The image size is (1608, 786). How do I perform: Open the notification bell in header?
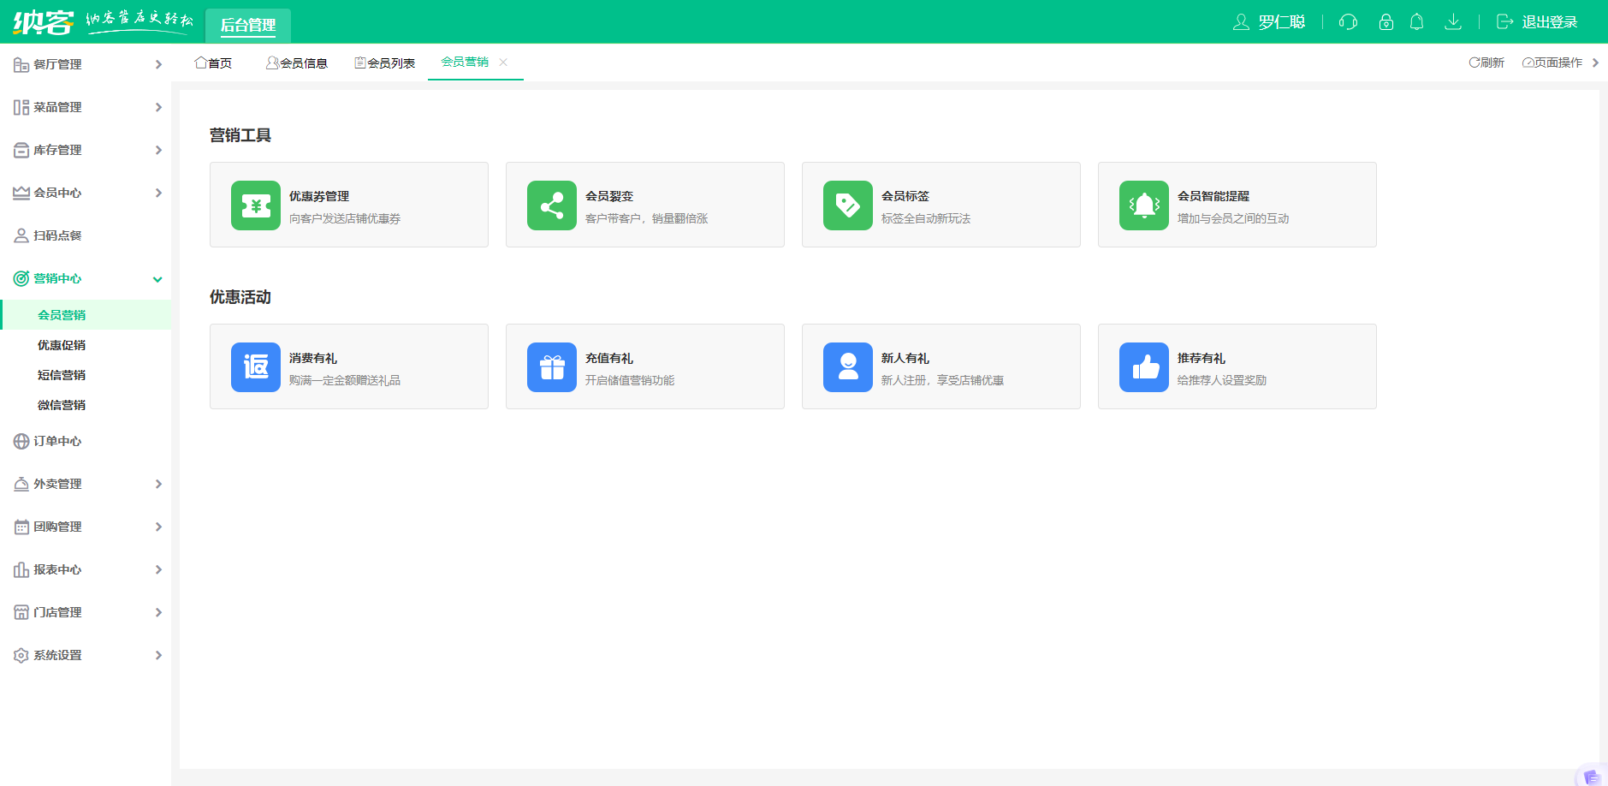pos(1416,22)
